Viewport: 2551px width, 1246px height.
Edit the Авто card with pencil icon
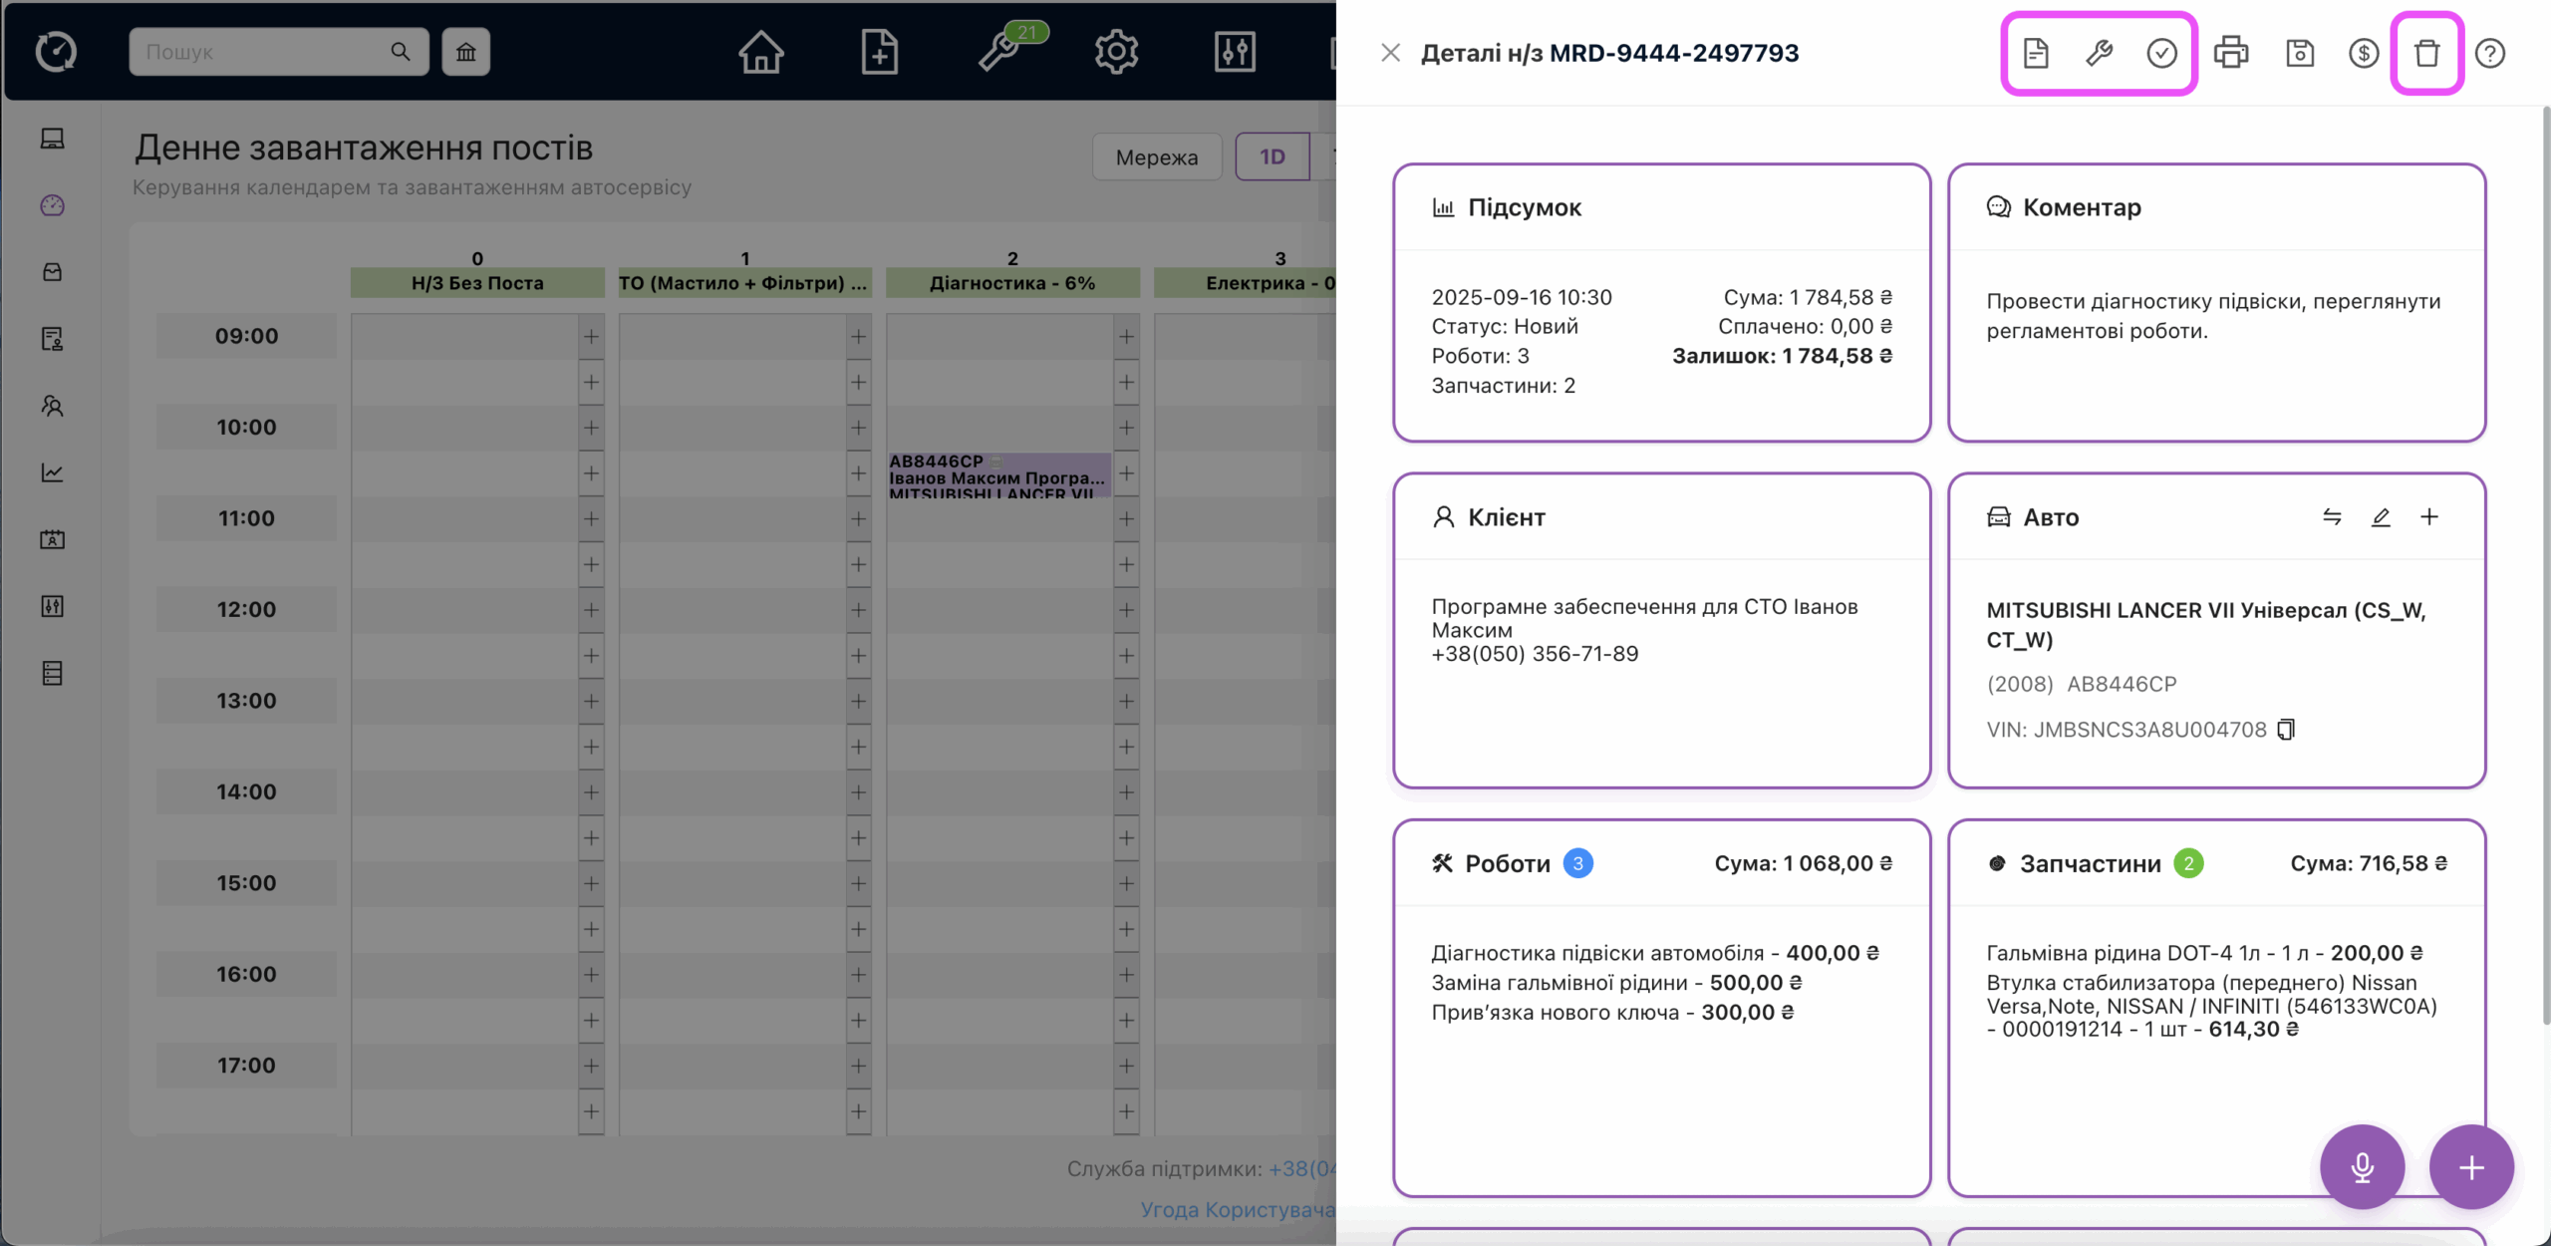[2381, 516]
